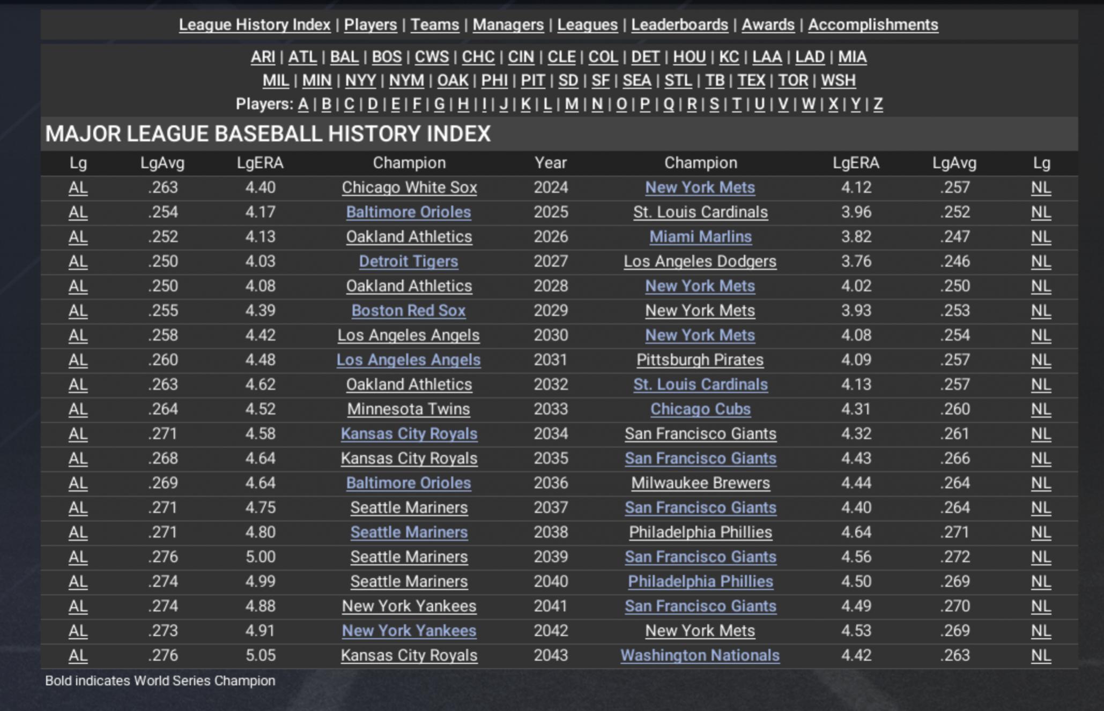
Task: Open the Accomplishments page
Action: 873,25
